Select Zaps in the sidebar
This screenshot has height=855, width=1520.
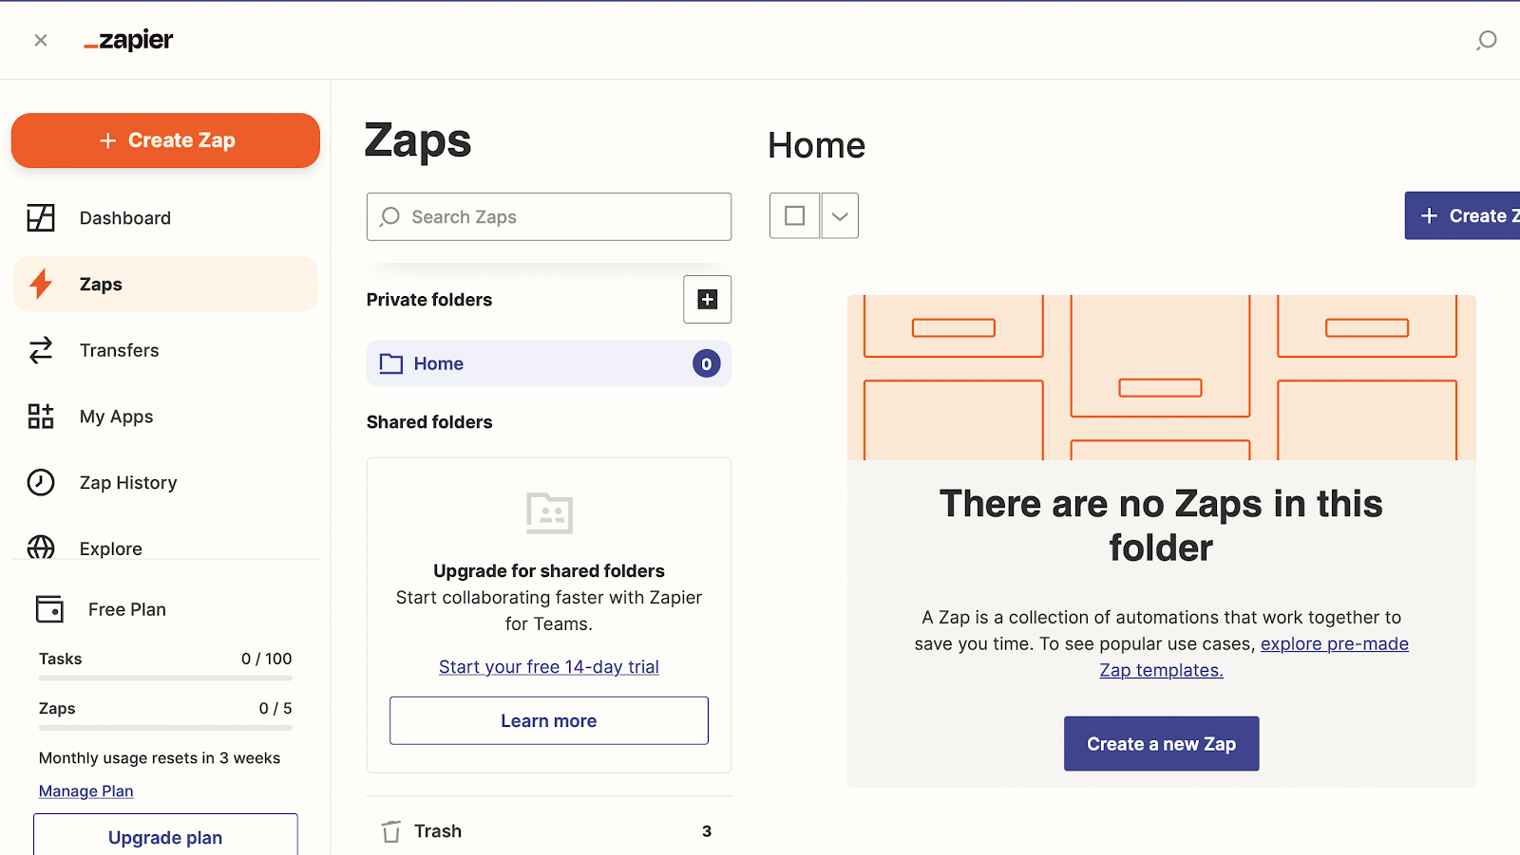coord(165,284)
